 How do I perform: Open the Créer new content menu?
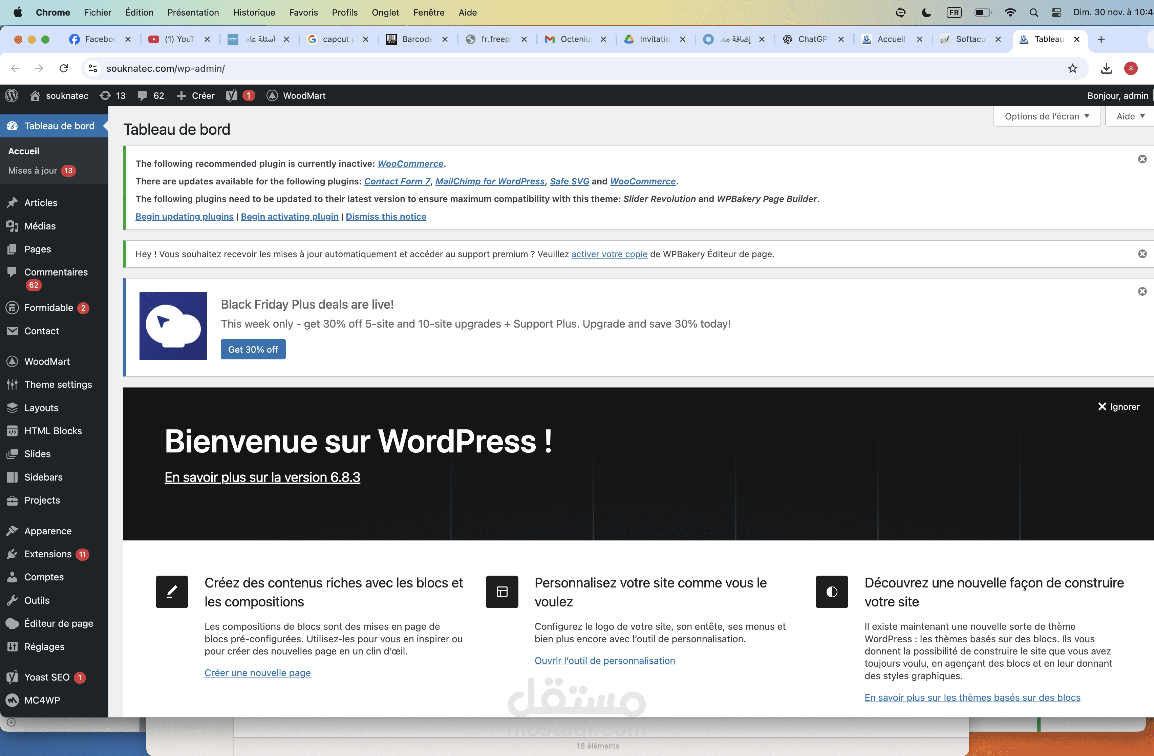tap(195, 95)
